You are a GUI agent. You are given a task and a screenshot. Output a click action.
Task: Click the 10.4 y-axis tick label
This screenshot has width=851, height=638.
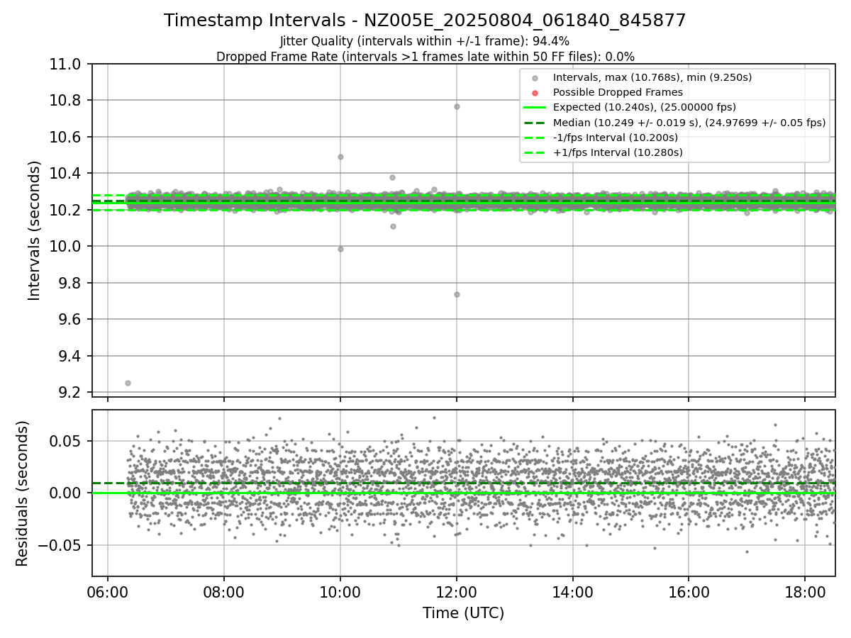(69, 173)
